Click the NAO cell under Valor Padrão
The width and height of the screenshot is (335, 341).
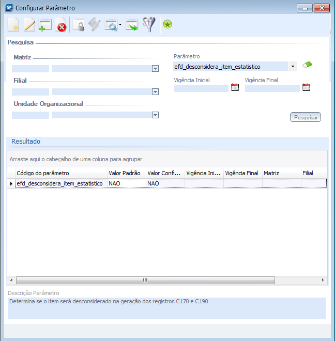click(x=127, y=183)
